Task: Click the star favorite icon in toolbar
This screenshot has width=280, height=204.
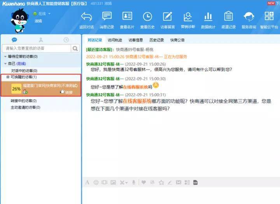Action: tap(161, 182)
